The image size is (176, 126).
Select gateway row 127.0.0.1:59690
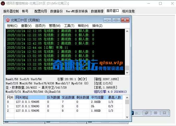tap(64, 106)
